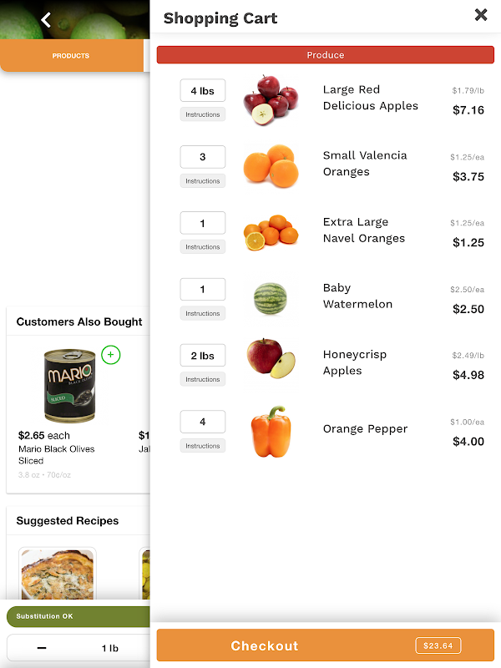Edit the Extra Large Navel Oranges quantity field
Screen dimensions: 501x668
[203, 223]
